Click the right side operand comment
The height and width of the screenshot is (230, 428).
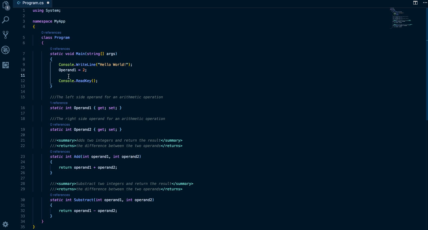tap(108, 119)
